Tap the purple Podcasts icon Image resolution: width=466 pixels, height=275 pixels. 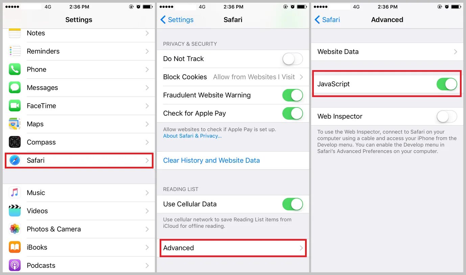[15, 266]
